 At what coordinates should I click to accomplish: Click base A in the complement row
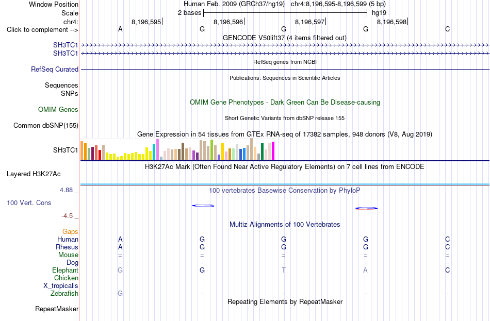120,29
